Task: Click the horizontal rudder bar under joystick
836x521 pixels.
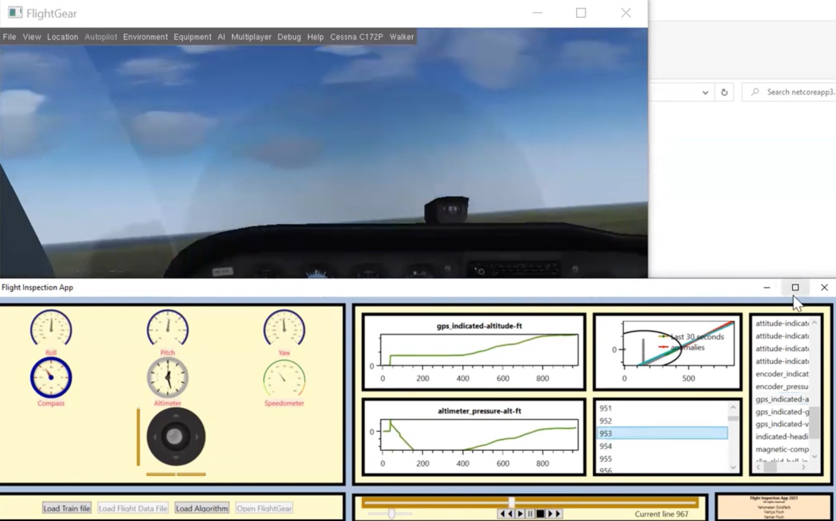Action: pos(176,474)
